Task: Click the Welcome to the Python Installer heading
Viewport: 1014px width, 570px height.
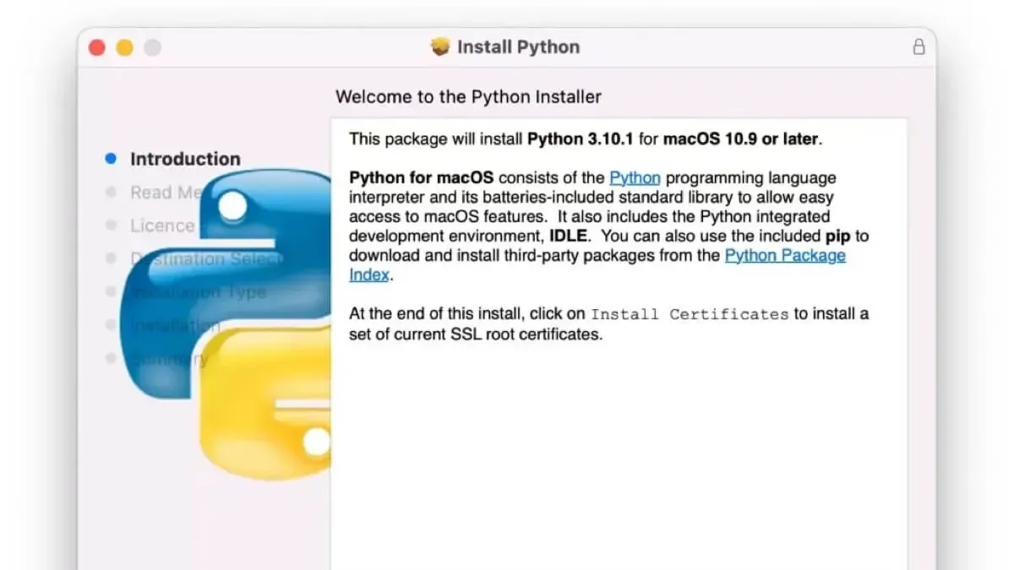Action: pos(468,96)
